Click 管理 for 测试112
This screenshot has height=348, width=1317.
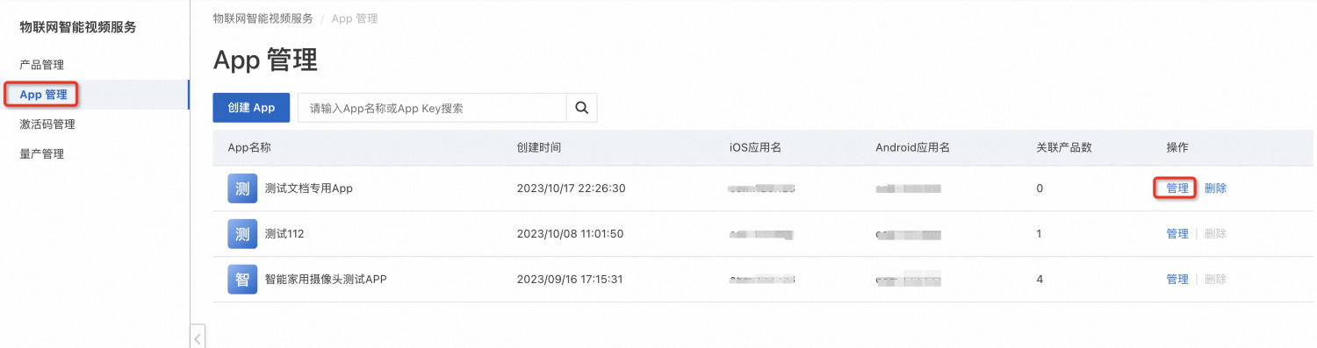(1177, 234)
